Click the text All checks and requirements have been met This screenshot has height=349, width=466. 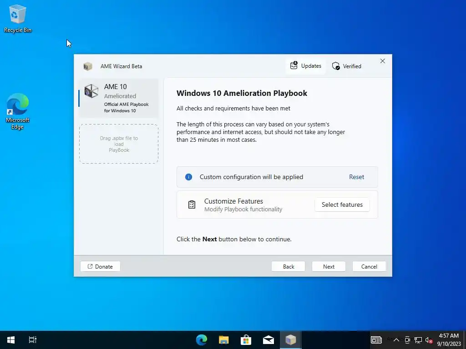tap(233, 108)
